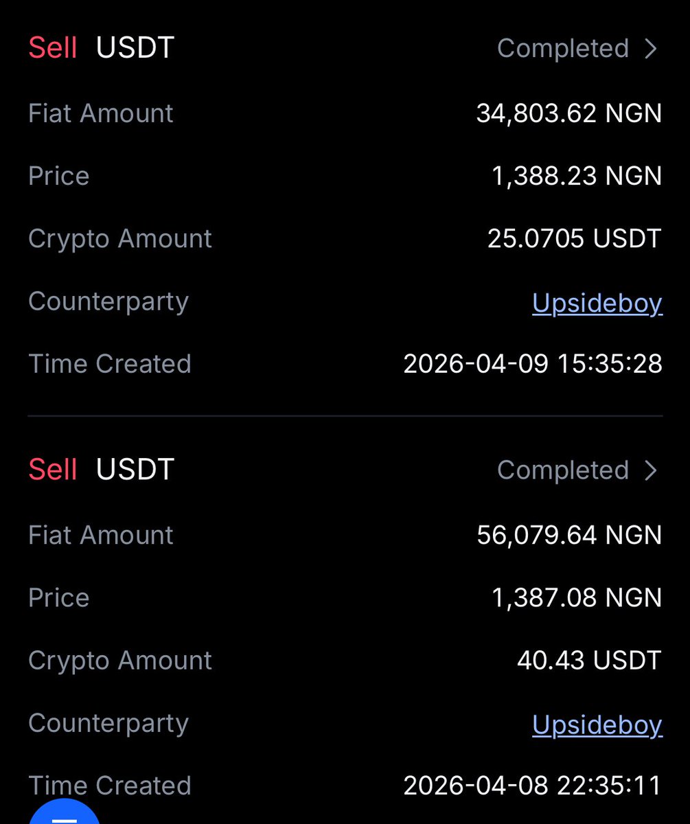Tap the 56,079.64 NGN fiat amount
This screenshot has height=824, width=690.
568,535
